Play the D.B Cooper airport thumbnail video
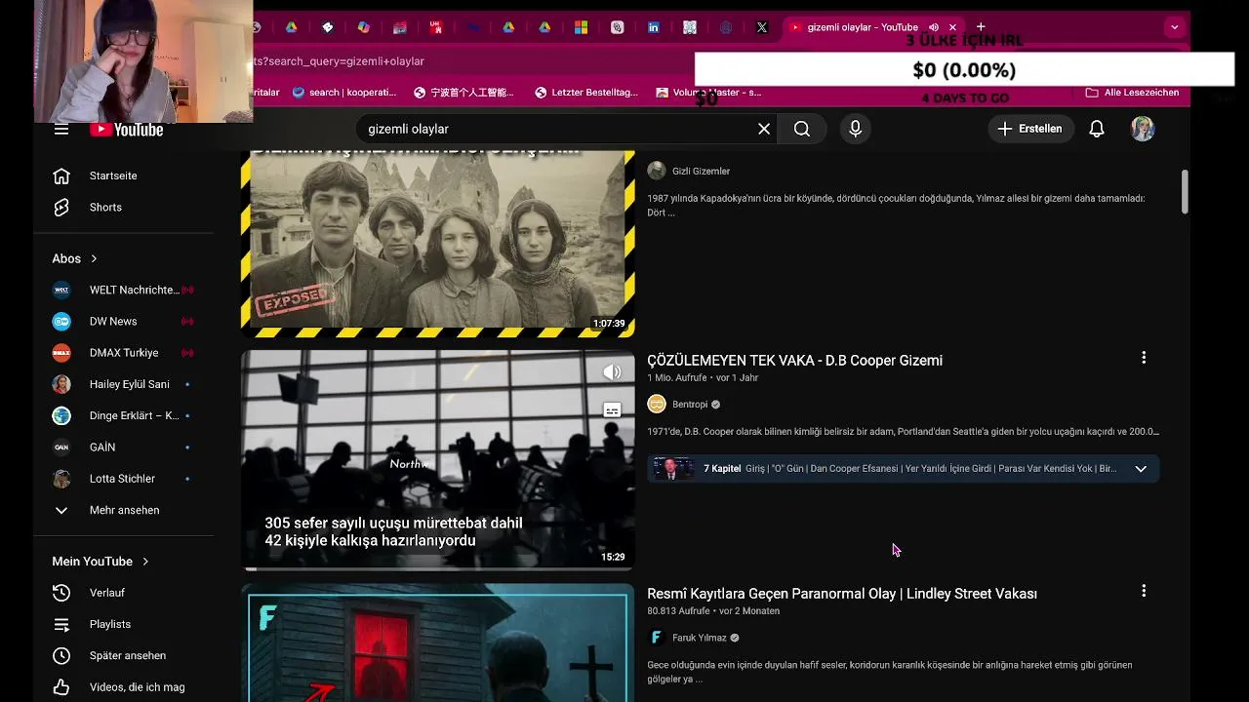 (438, 458)
